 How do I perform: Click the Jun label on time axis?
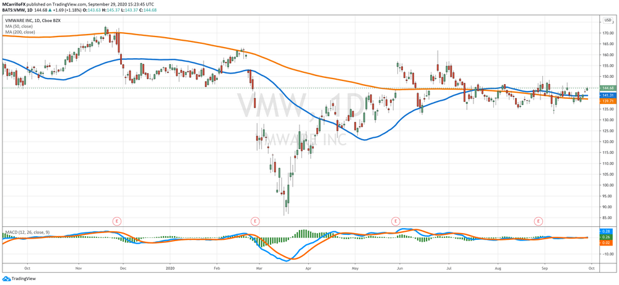click(x=400, y=268)
